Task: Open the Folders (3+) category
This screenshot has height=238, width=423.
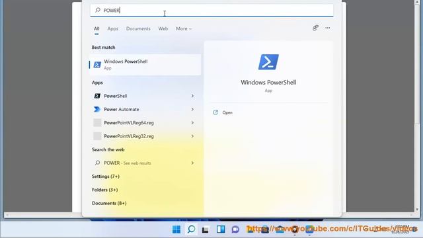Action: point(104,190)
